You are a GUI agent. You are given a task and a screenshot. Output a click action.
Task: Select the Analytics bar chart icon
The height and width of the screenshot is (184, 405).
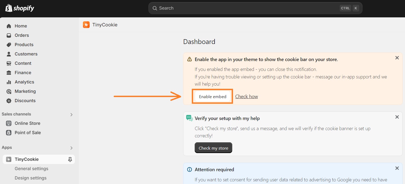tap(9, 82)
